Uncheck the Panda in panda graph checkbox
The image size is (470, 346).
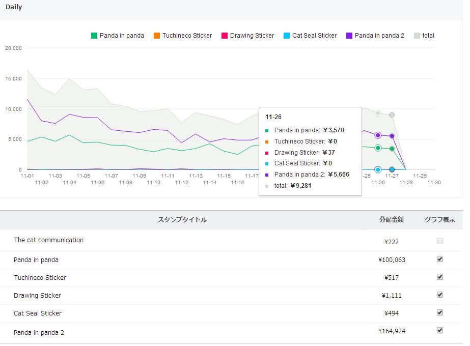[x=440, y=259]
